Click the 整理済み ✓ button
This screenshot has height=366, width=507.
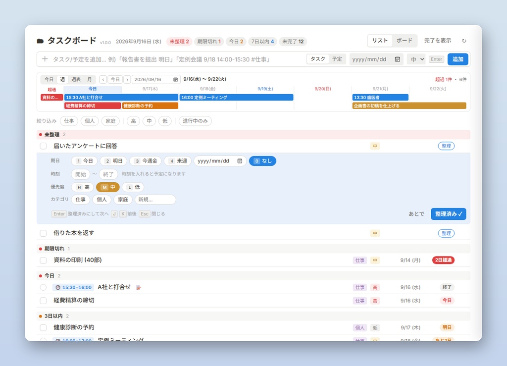(449, 214)
